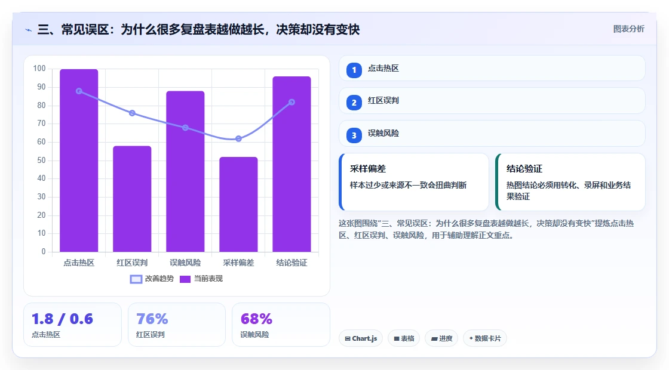Viewport: 669px width, 370px height.
Task: Click the 数据卡片 tag
Action: [485, 338]
